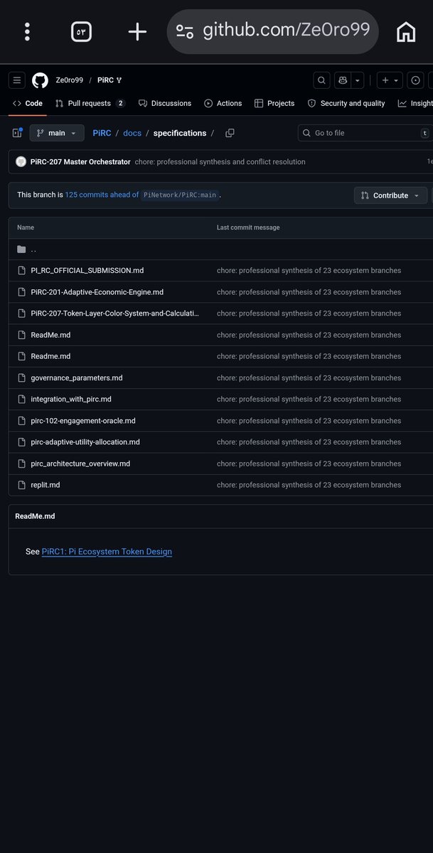Image resolution: width=433 pixels, height=853 pixels.
Task: Open a new browser tab
Action: (137, 31)
